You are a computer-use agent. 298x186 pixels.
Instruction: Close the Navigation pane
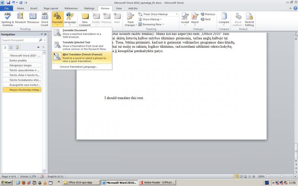tap(45, 34)
